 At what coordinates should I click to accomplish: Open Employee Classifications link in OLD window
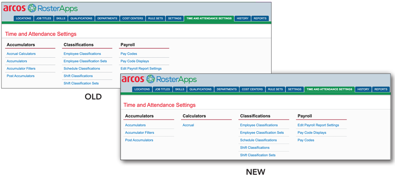[82, 54]
